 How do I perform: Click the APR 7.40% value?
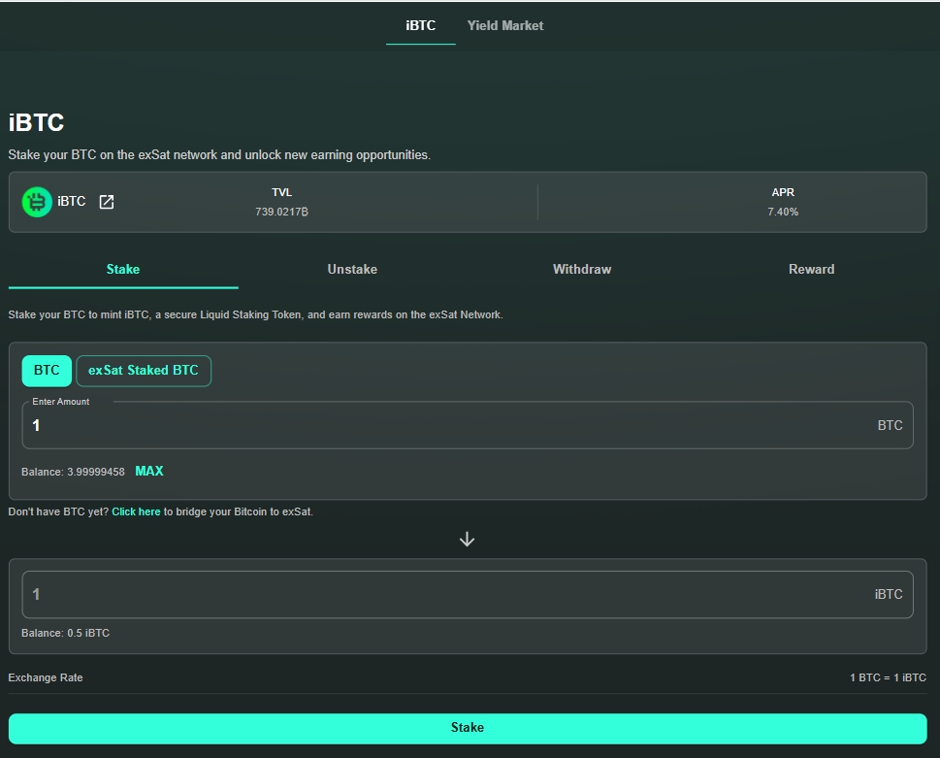pos(783,212)
